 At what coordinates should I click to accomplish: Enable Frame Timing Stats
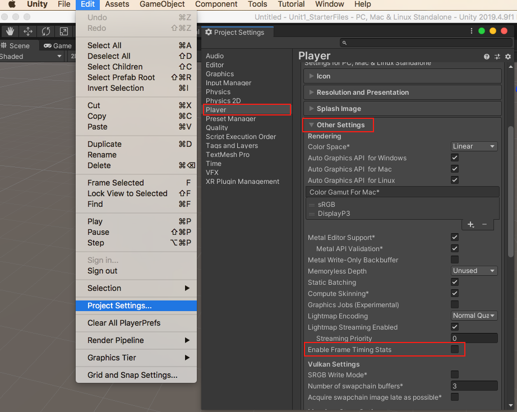455,349
